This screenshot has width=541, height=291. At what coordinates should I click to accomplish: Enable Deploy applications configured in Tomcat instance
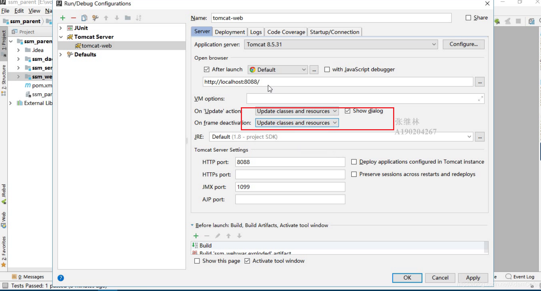tap(354, 162)
